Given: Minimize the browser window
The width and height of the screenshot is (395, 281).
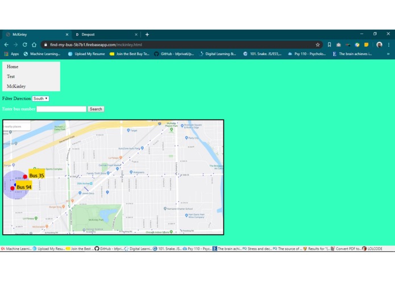Looking at the screenshot, I should (361, 34).
